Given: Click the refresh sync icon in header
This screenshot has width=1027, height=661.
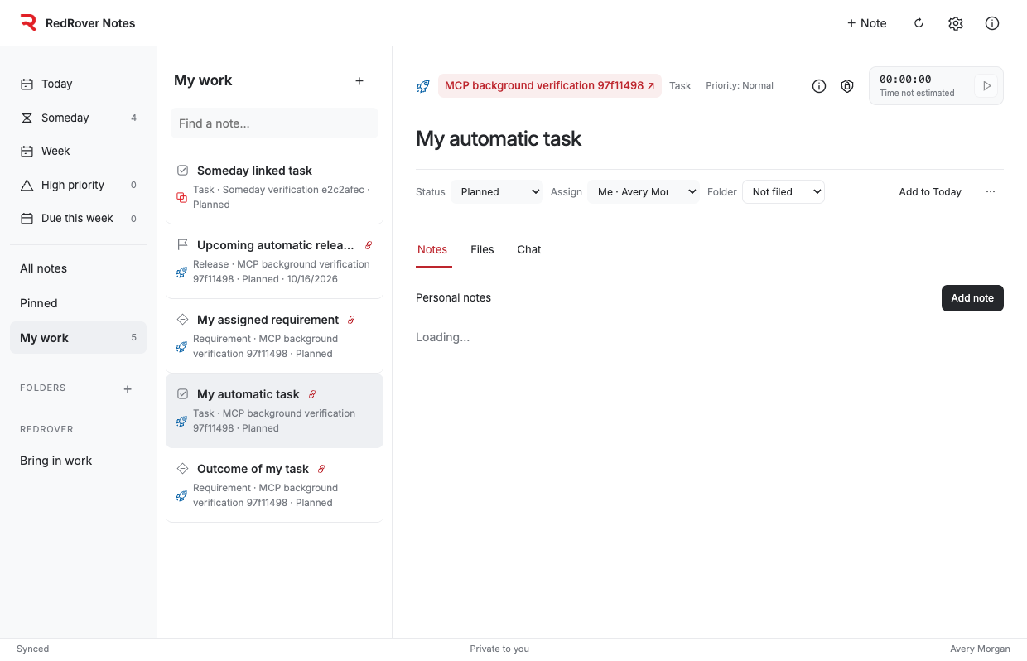Looking at the screenshot, I should coord(919,23).
